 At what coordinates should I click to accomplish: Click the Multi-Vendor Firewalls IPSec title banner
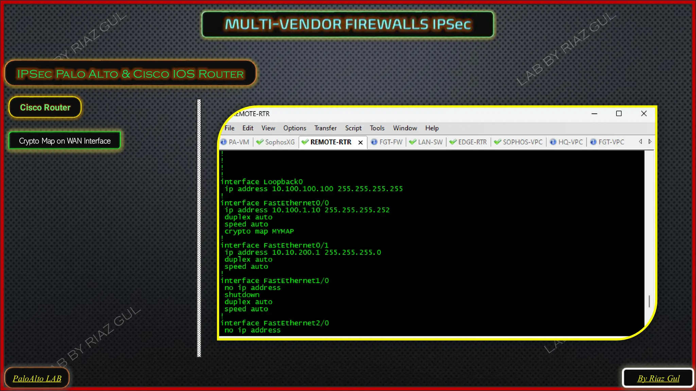[348, 24]
